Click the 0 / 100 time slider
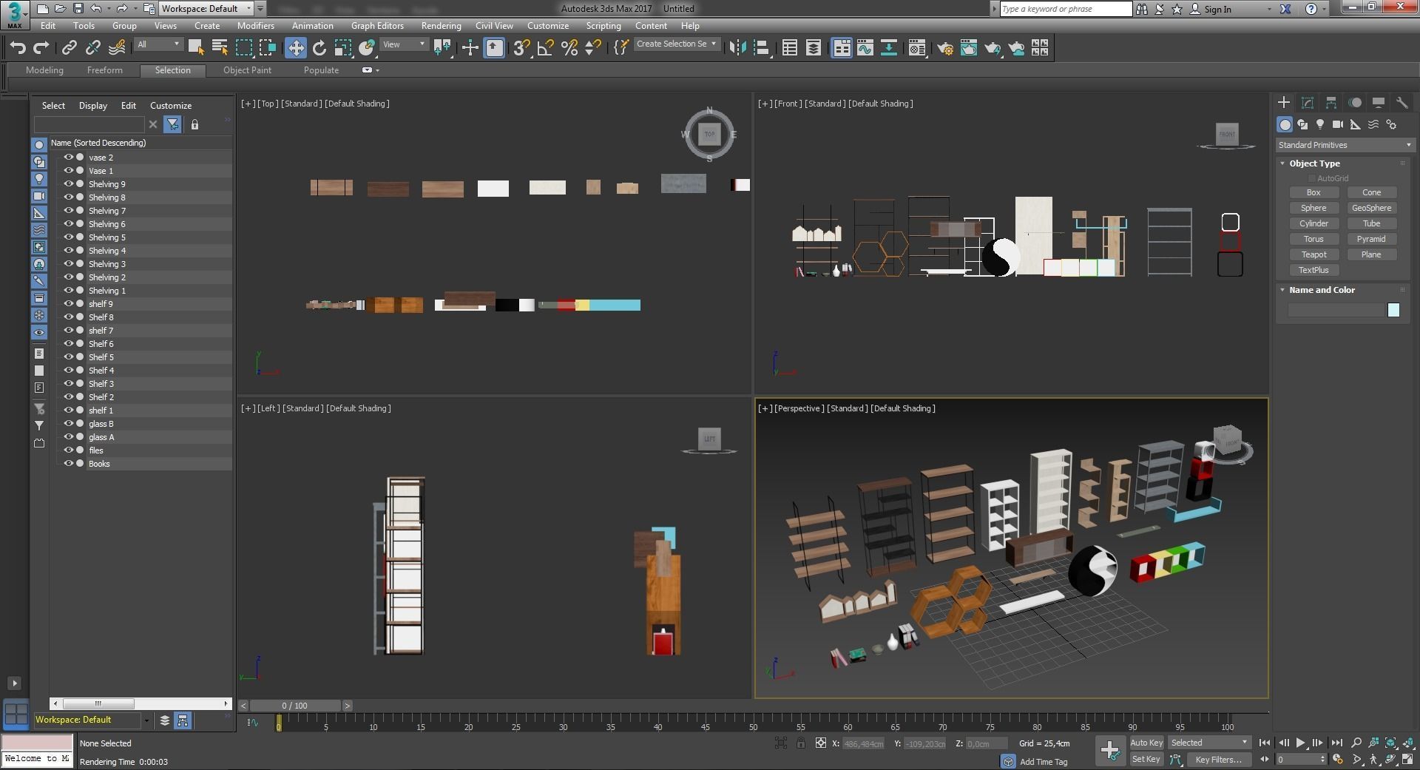 pyautogui.click(x=295, y=706)
